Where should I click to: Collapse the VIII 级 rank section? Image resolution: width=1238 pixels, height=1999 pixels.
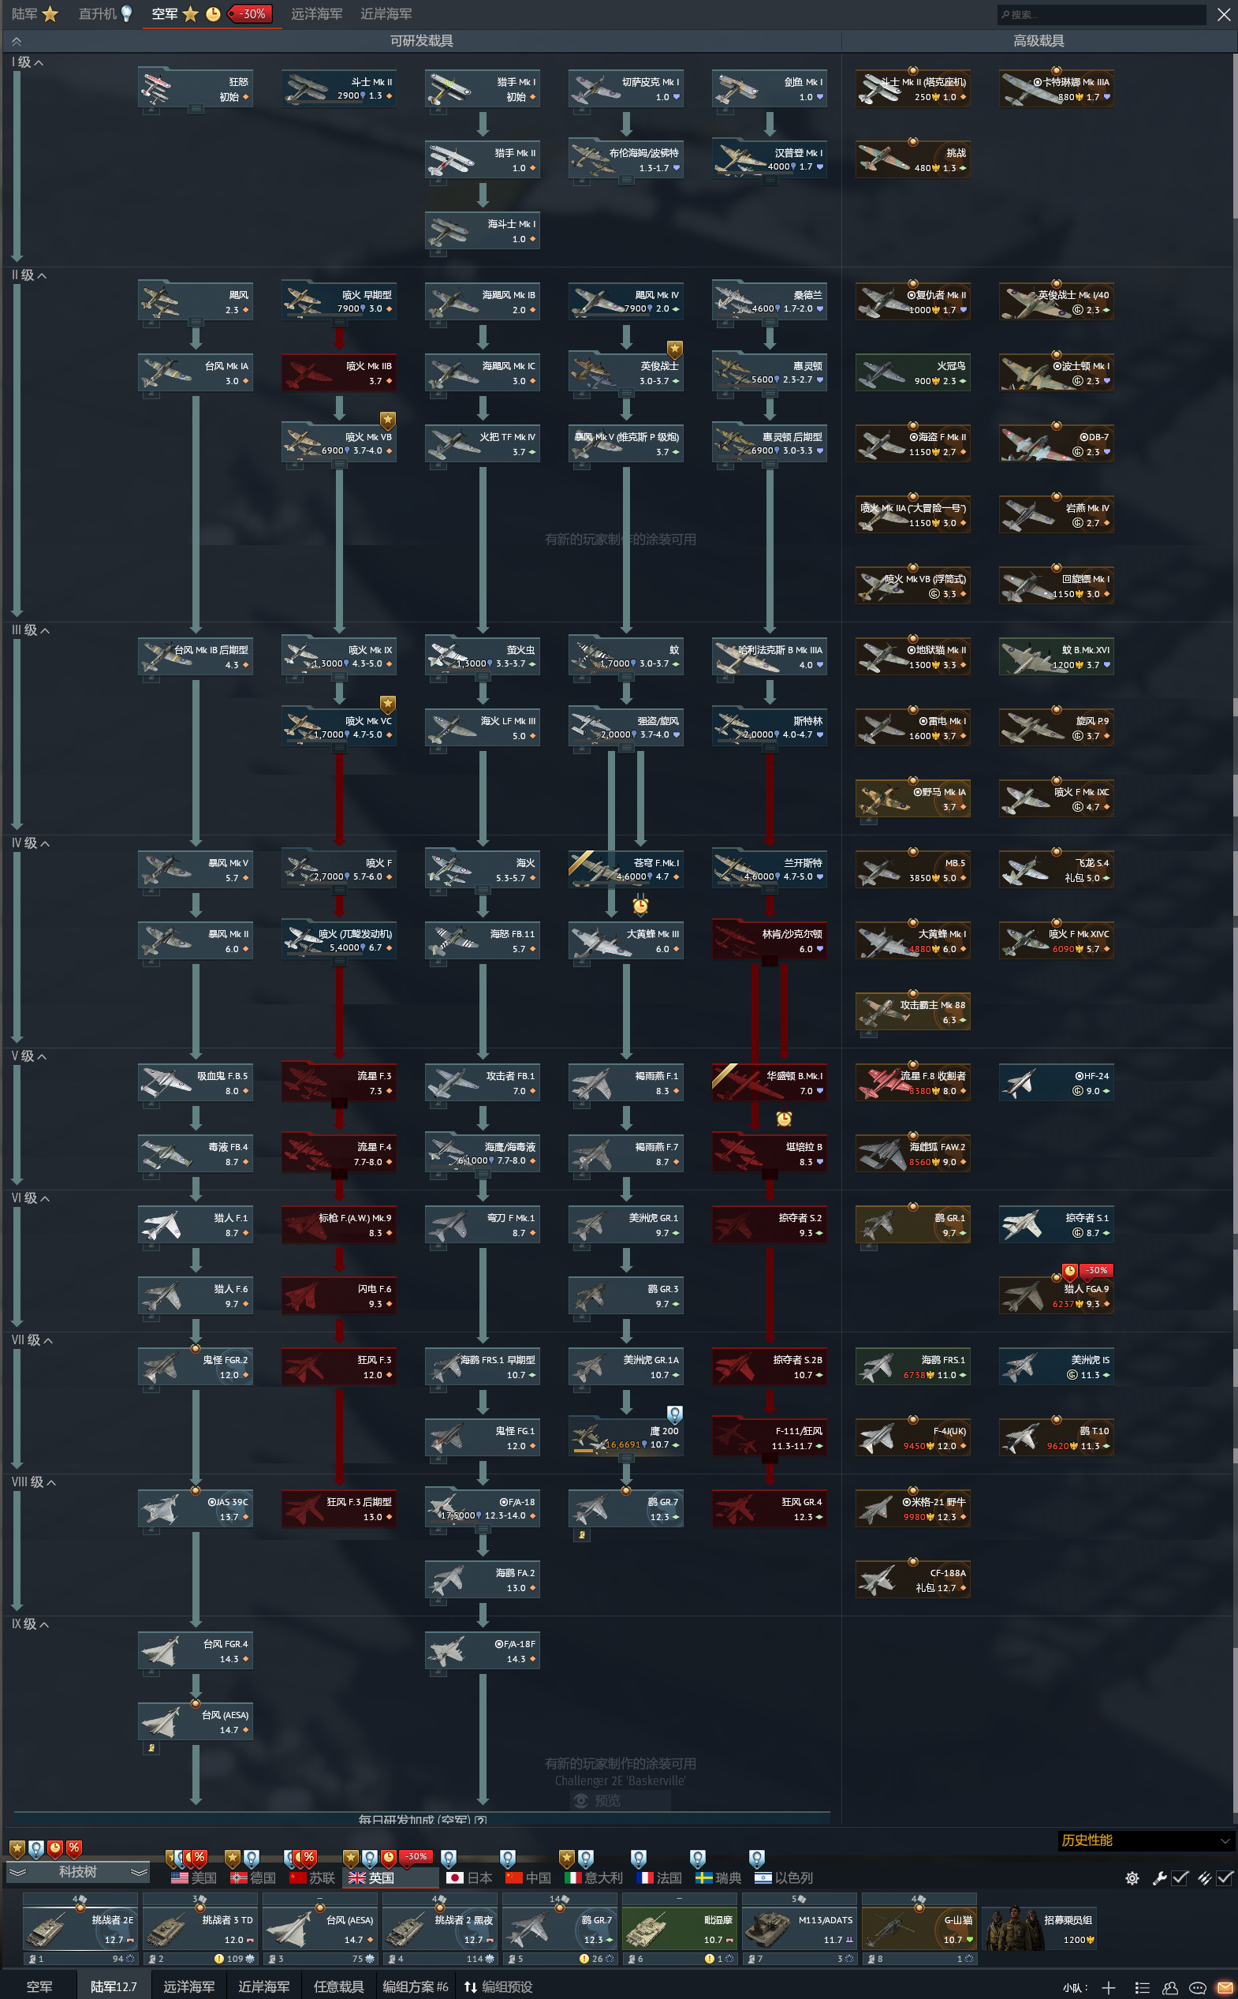(35, 1482)
